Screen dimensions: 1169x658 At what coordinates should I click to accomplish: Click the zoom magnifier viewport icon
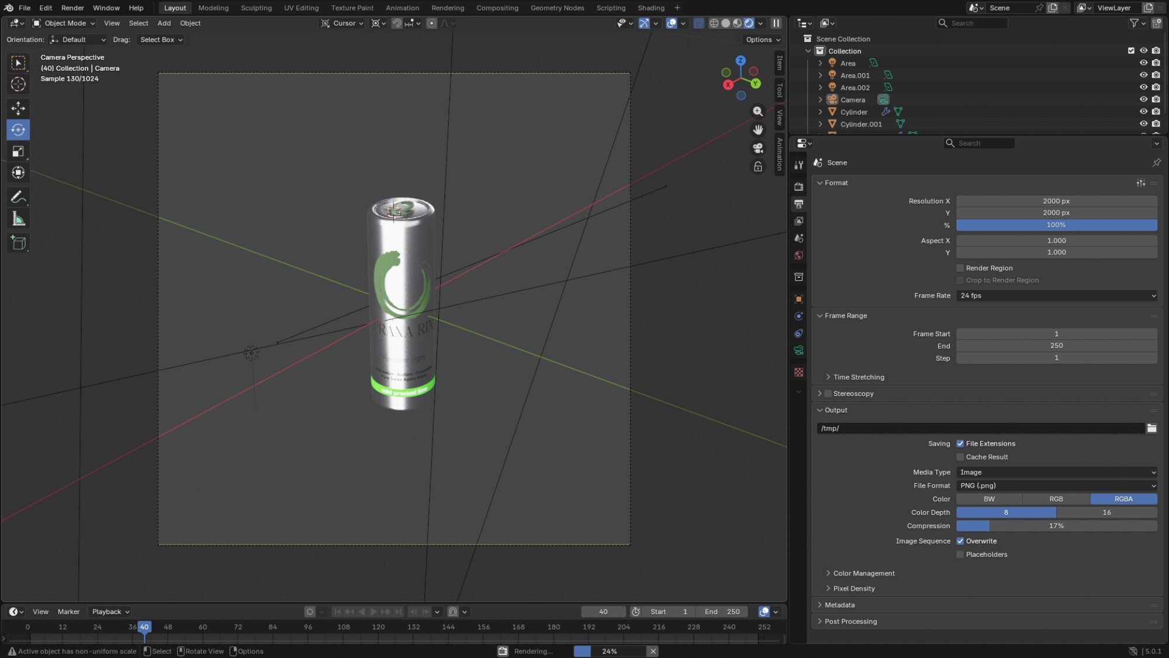(x=758, y=111)
